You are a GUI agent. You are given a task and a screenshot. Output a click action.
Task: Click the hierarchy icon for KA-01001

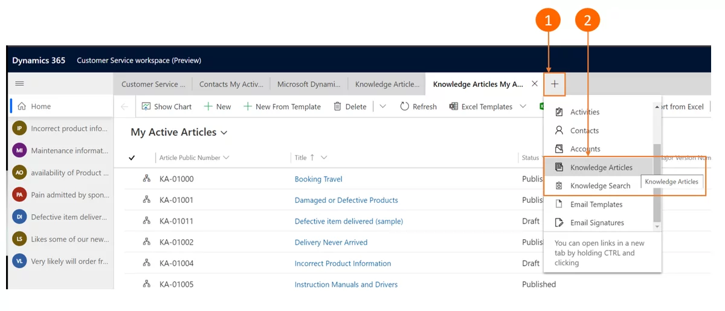[x=146, y=200]
